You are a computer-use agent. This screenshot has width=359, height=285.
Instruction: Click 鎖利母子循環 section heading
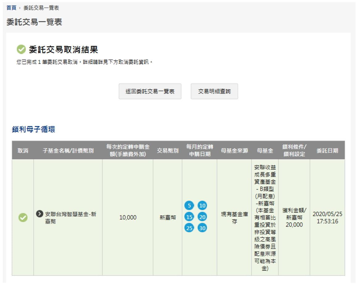33,129
